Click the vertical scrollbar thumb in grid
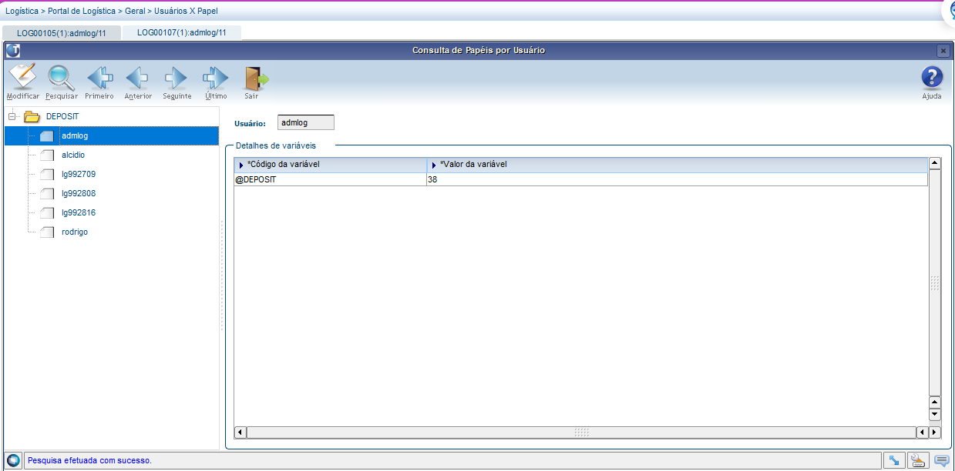The image size is (955, 471). pos(935,282)
